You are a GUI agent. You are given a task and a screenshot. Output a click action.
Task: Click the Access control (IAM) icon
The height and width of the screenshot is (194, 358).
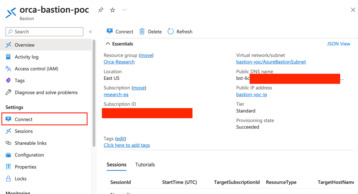pos(8,69)
